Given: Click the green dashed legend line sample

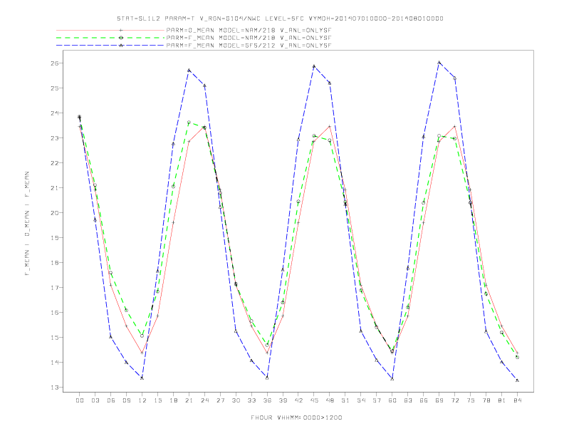Looking at the screenshot, I should point(110,38).
